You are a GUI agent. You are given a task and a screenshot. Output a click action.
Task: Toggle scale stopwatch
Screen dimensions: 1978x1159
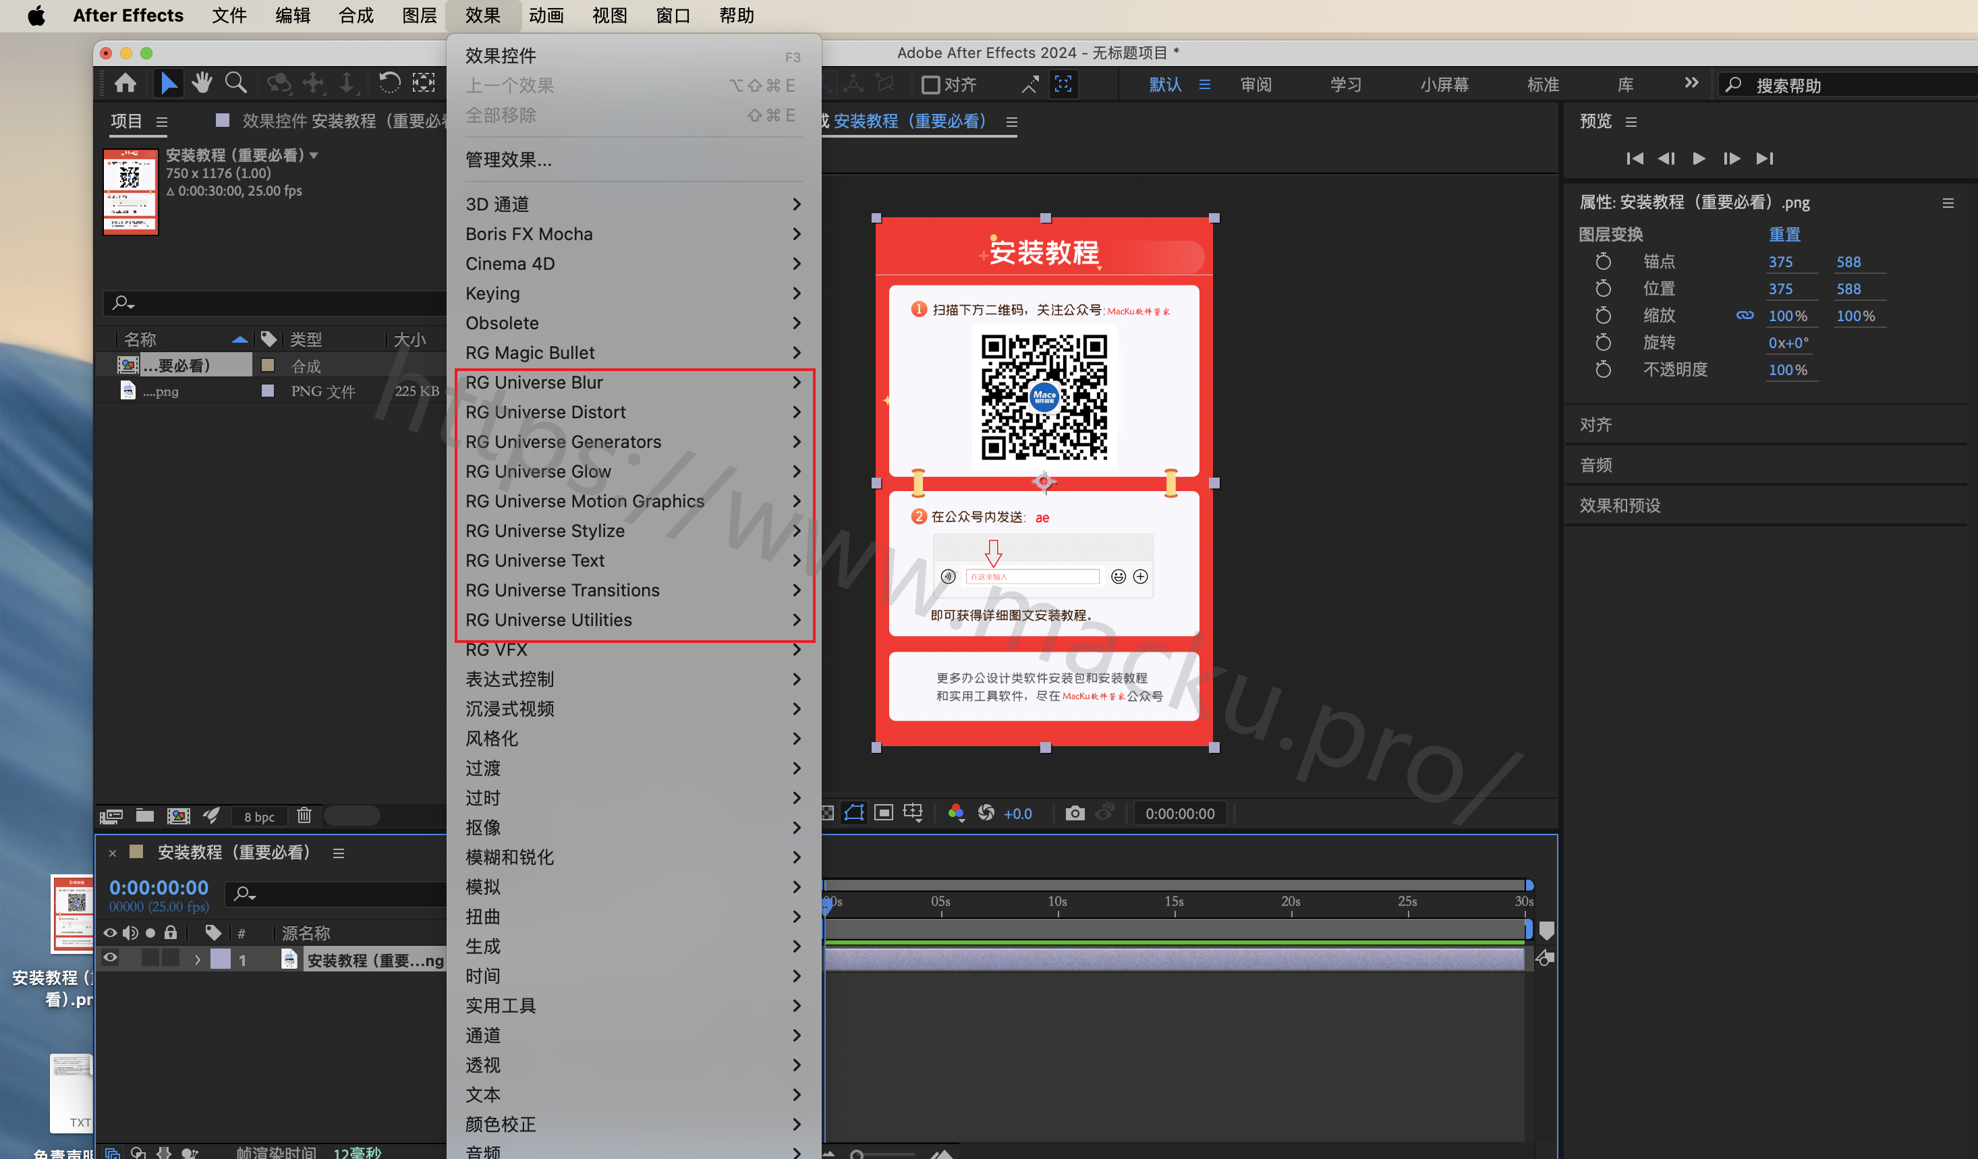[1603, 314]
